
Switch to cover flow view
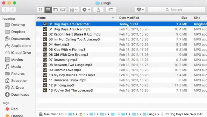(x=63, y=10)
